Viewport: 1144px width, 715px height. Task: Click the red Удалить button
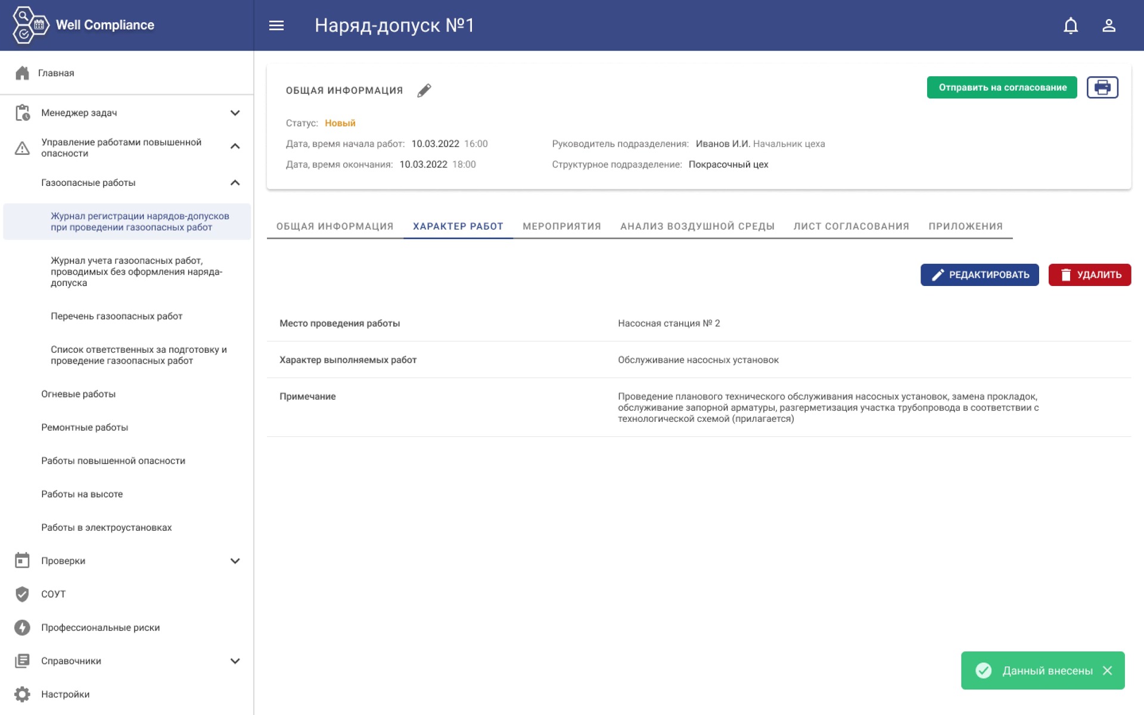tap(1089, 275)
